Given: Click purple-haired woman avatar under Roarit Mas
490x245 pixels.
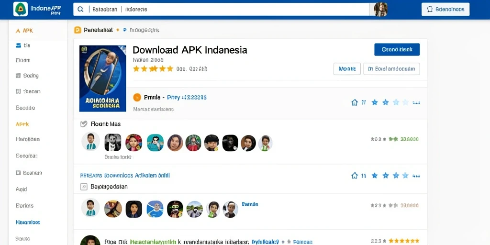Looking at the screenshot, I should [175, 143].
